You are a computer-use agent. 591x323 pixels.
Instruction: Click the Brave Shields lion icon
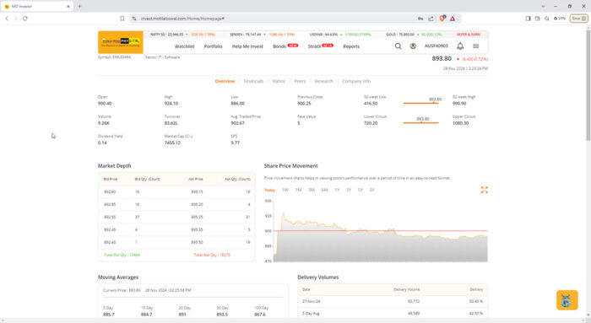click(442, 18)
